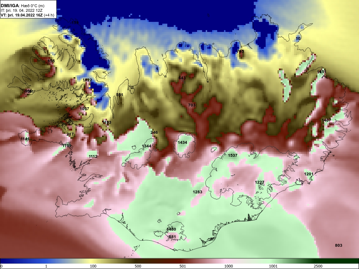Click the map value 1227
This screenshot has height=269, width=359.
point(260,182)
